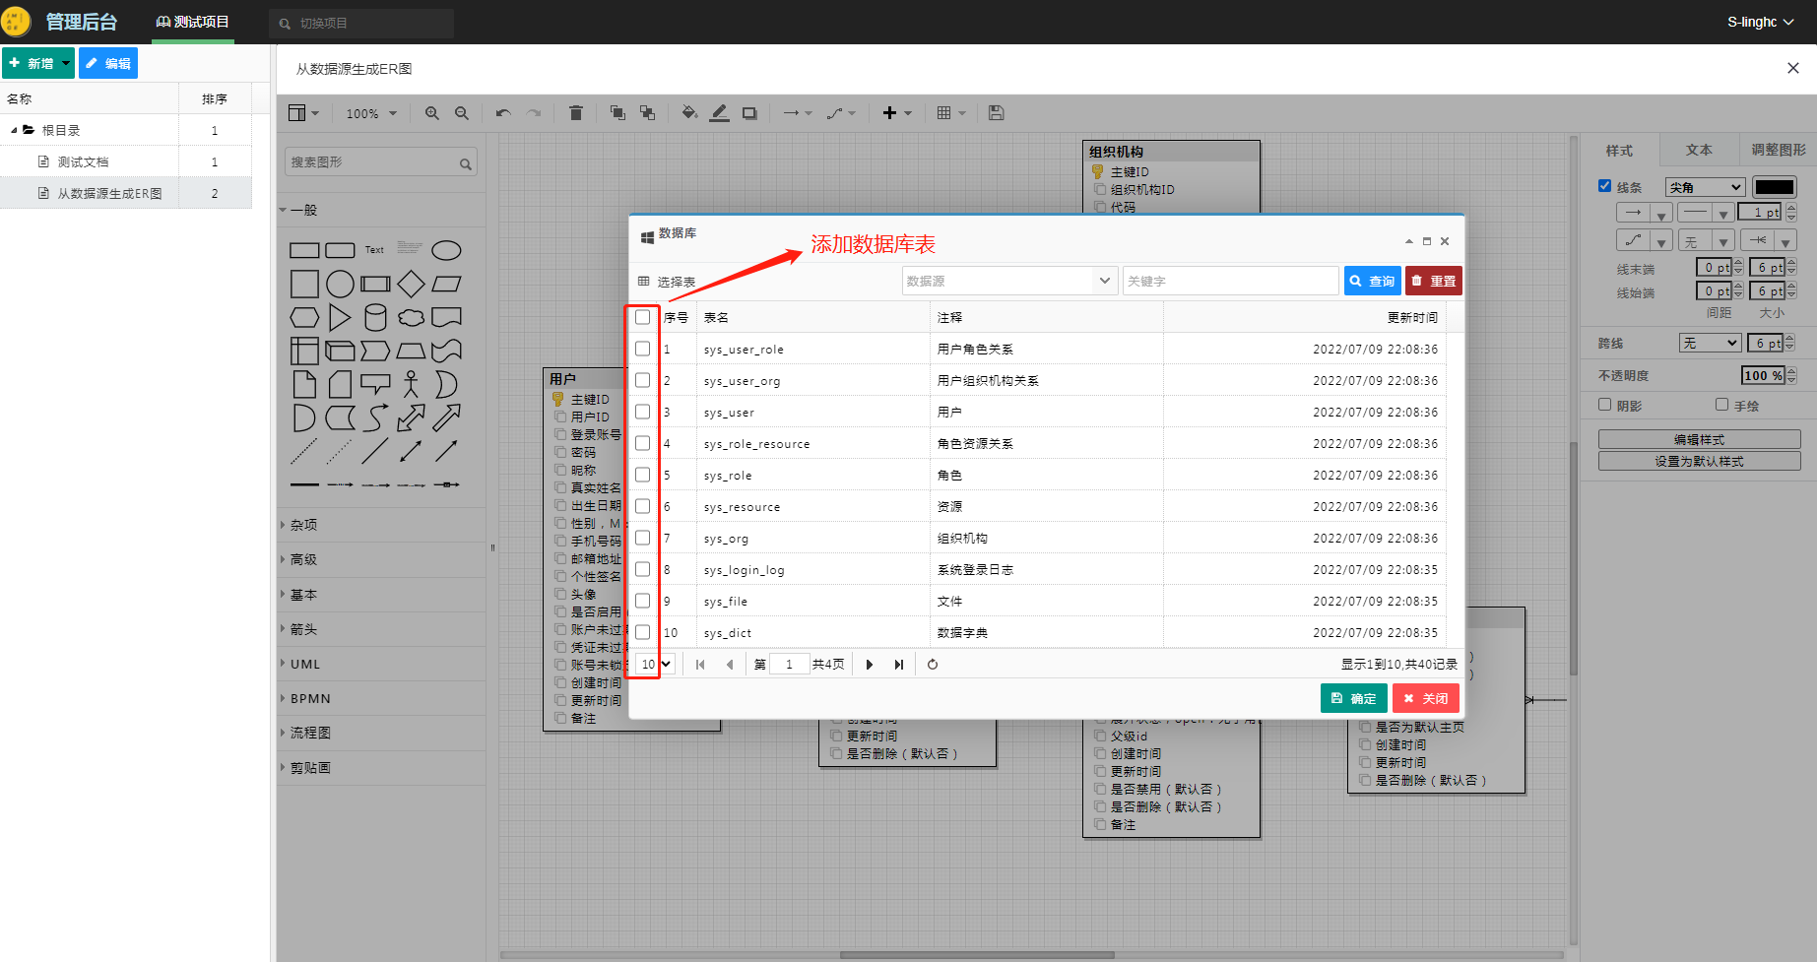Pick the diamond shape in general palette
Image resolution: width=1817 pixels, height=962 pixels.
click(411, 284)
